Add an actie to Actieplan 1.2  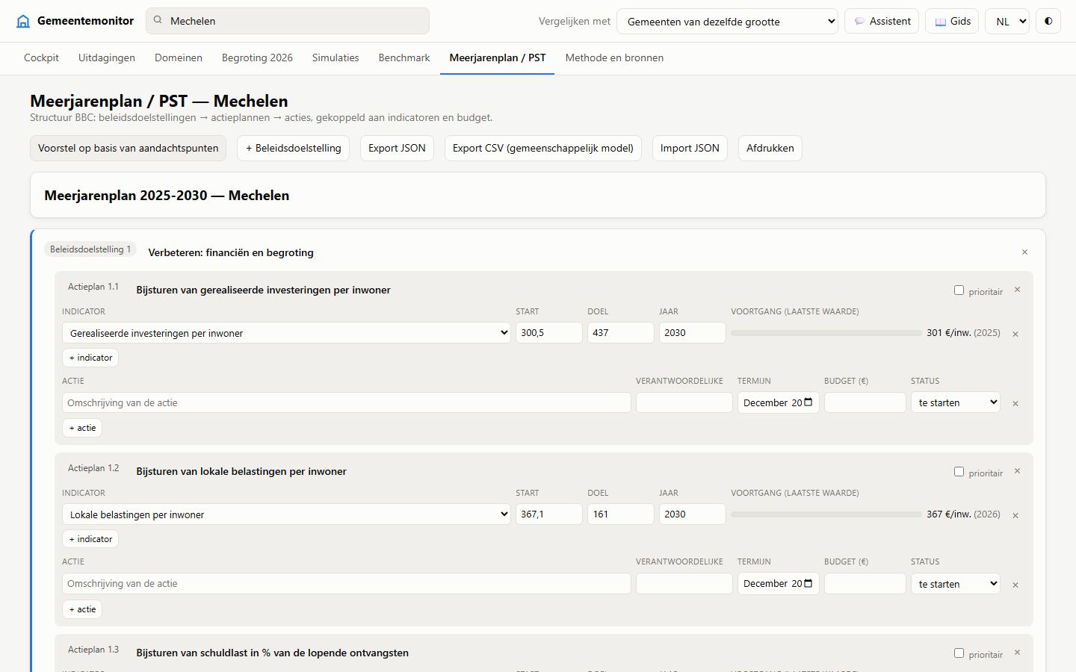tap(82, 609)
